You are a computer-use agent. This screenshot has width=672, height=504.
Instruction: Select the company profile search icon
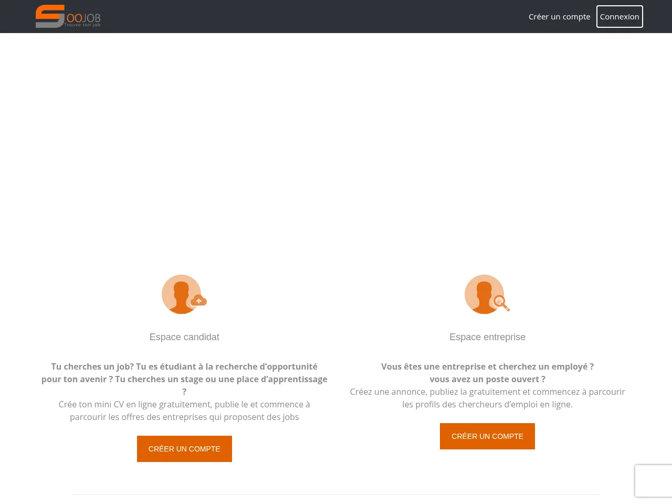tap(487, 294)
